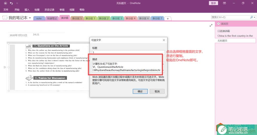257x135 pixels.
Task: Open the search scope dropdown arrow
Action: coord(254,17)
